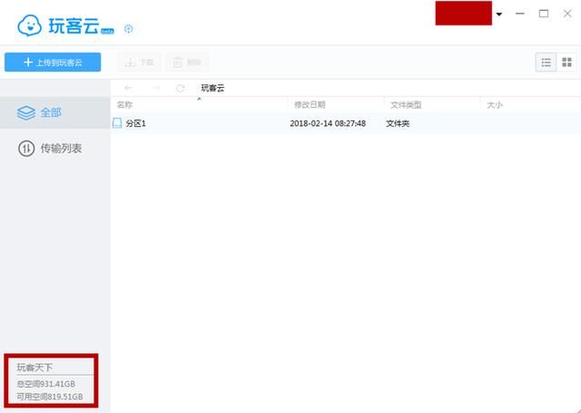581x413 pixels.
Task: Select 全部 in the sidebar
Action: tap(54, 112)
